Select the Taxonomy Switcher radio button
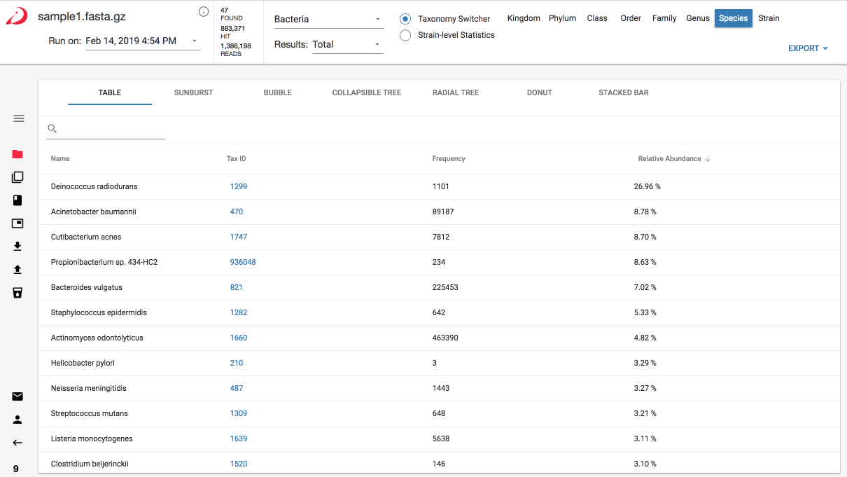This screenshot has width=847, height=477. (405, 19)
